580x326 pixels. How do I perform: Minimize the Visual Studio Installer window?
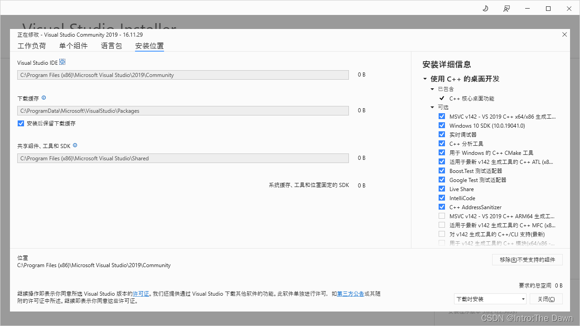point(527,8)
